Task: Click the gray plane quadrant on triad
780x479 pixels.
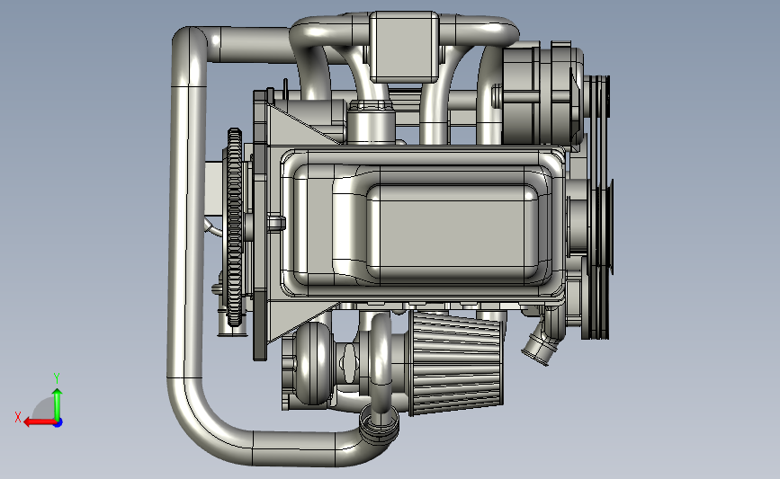Action: [44, 410]
